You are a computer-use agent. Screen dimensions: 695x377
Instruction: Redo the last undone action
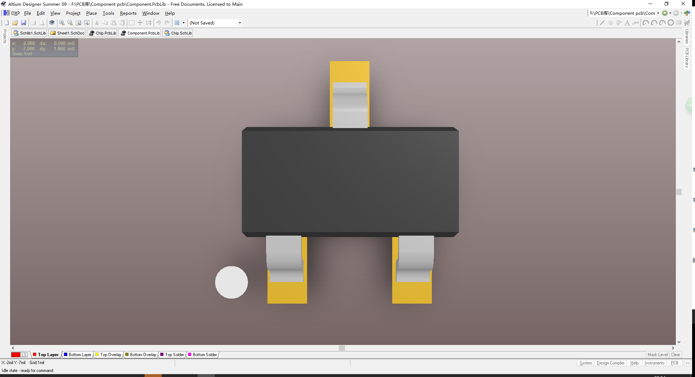click(167, 23)
